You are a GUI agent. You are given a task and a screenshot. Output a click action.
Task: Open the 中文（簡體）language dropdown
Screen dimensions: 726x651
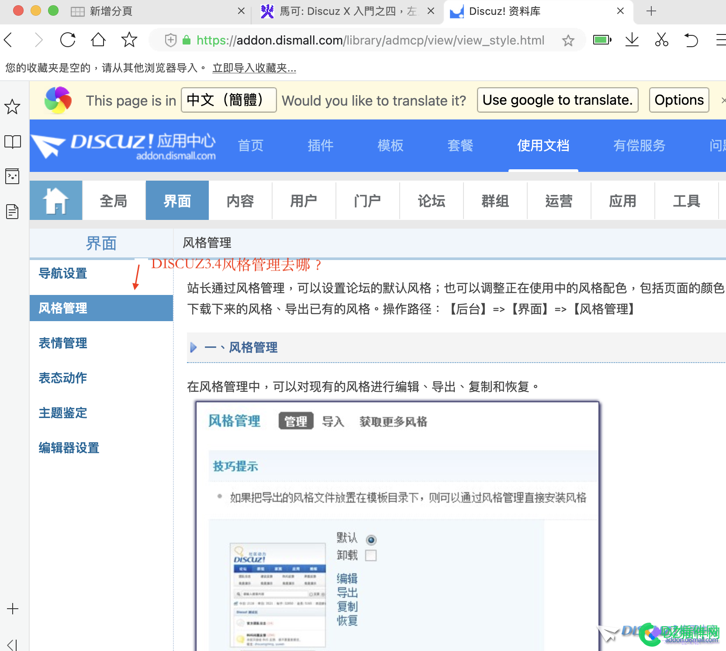(x=228, y=100)
